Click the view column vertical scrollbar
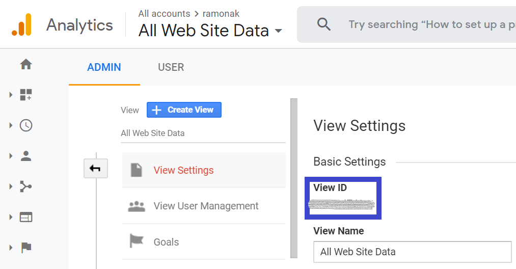516x269 pixels. click(x=294, y=178)
